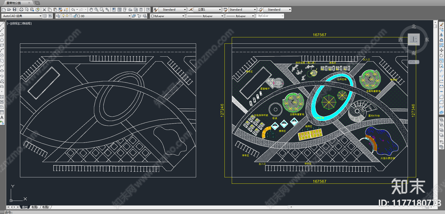
Task: Click the Copy icon in toolbar
Action: point(50,9)
